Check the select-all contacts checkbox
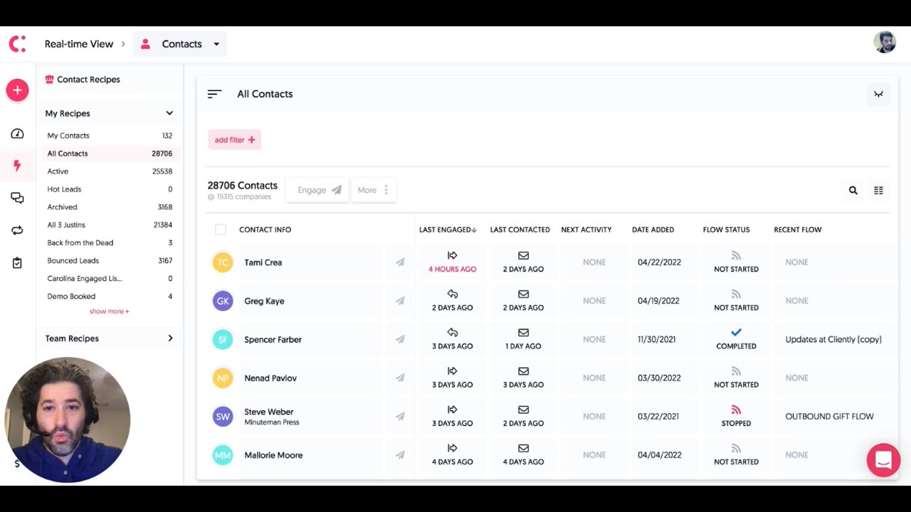This screenshot has height=512, width=911. [x=221, y=230]
